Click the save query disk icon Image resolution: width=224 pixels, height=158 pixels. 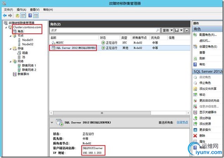click(x=177, y=30)
